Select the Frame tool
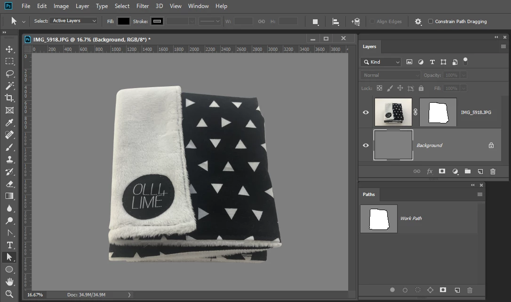The height and width of the screenshot is (302, 511). click(9, 110)
